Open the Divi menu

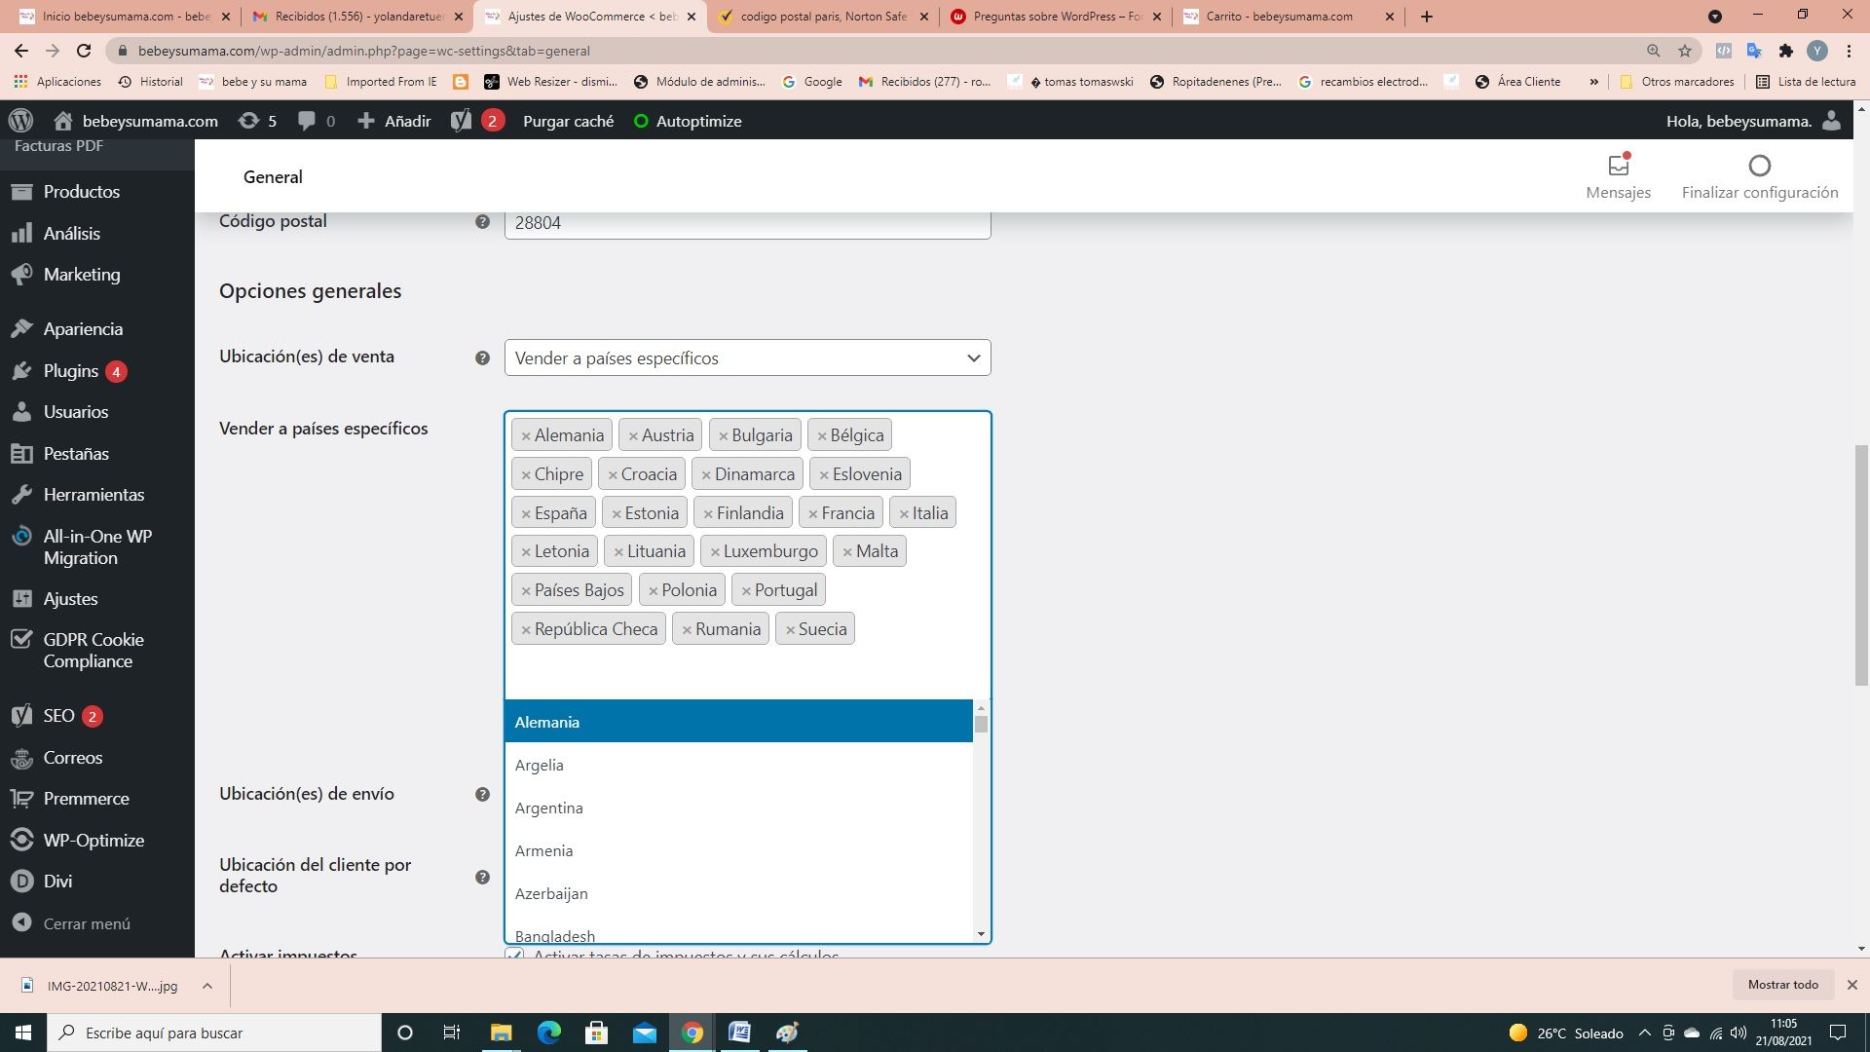[x=57, y=882]
